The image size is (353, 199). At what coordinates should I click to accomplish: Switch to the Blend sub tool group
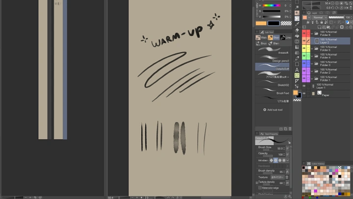click(x=274, y=43)
